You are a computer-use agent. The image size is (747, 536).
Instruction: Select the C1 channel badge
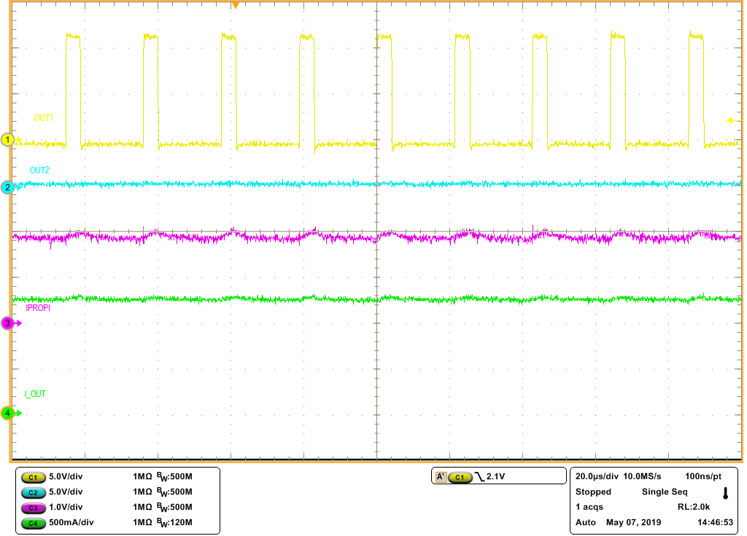coord(32,477)
